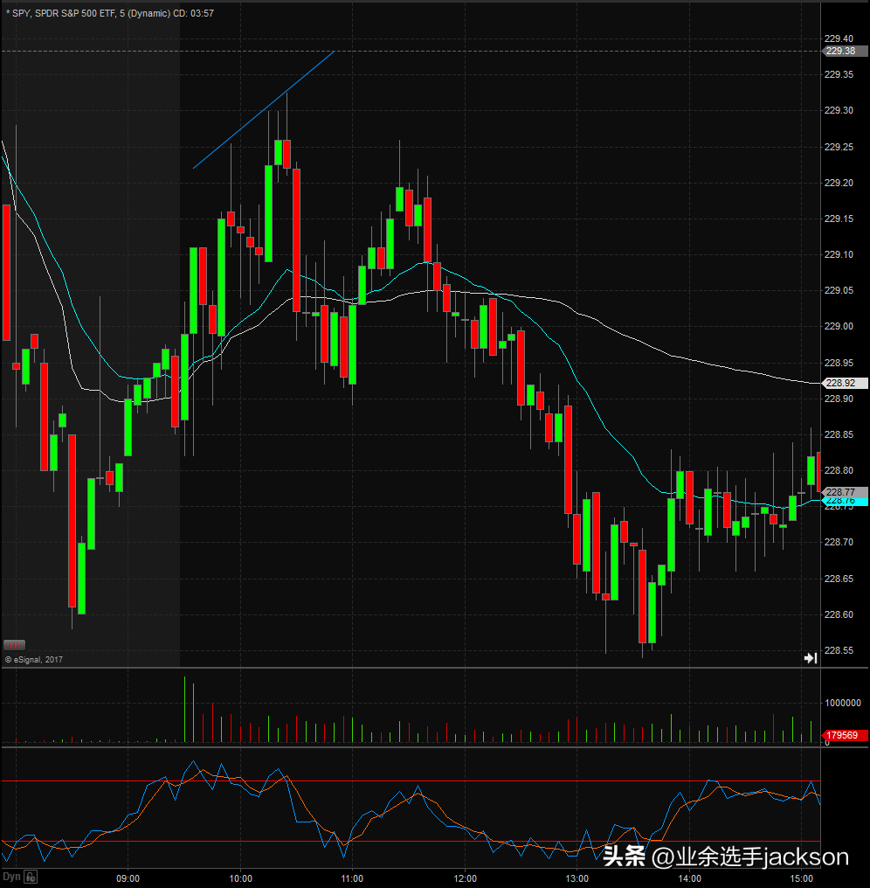Click the 229.00 price axis label

(839, 326)
